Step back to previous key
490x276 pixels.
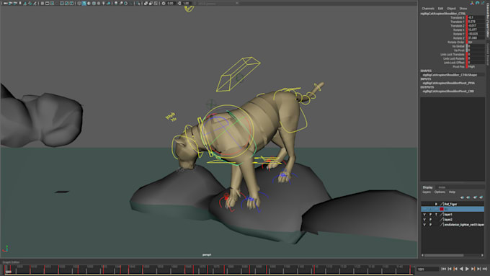tap(455, 269)
